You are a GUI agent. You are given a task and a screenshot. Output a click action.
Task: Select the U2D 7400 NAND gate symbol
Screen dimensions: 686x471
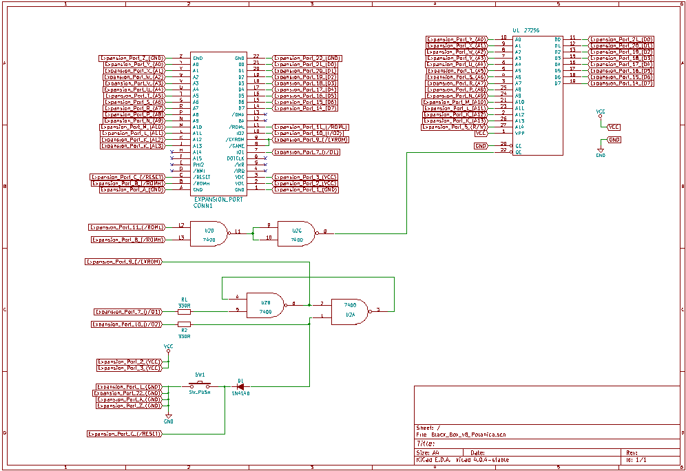[x=209, y=233]
